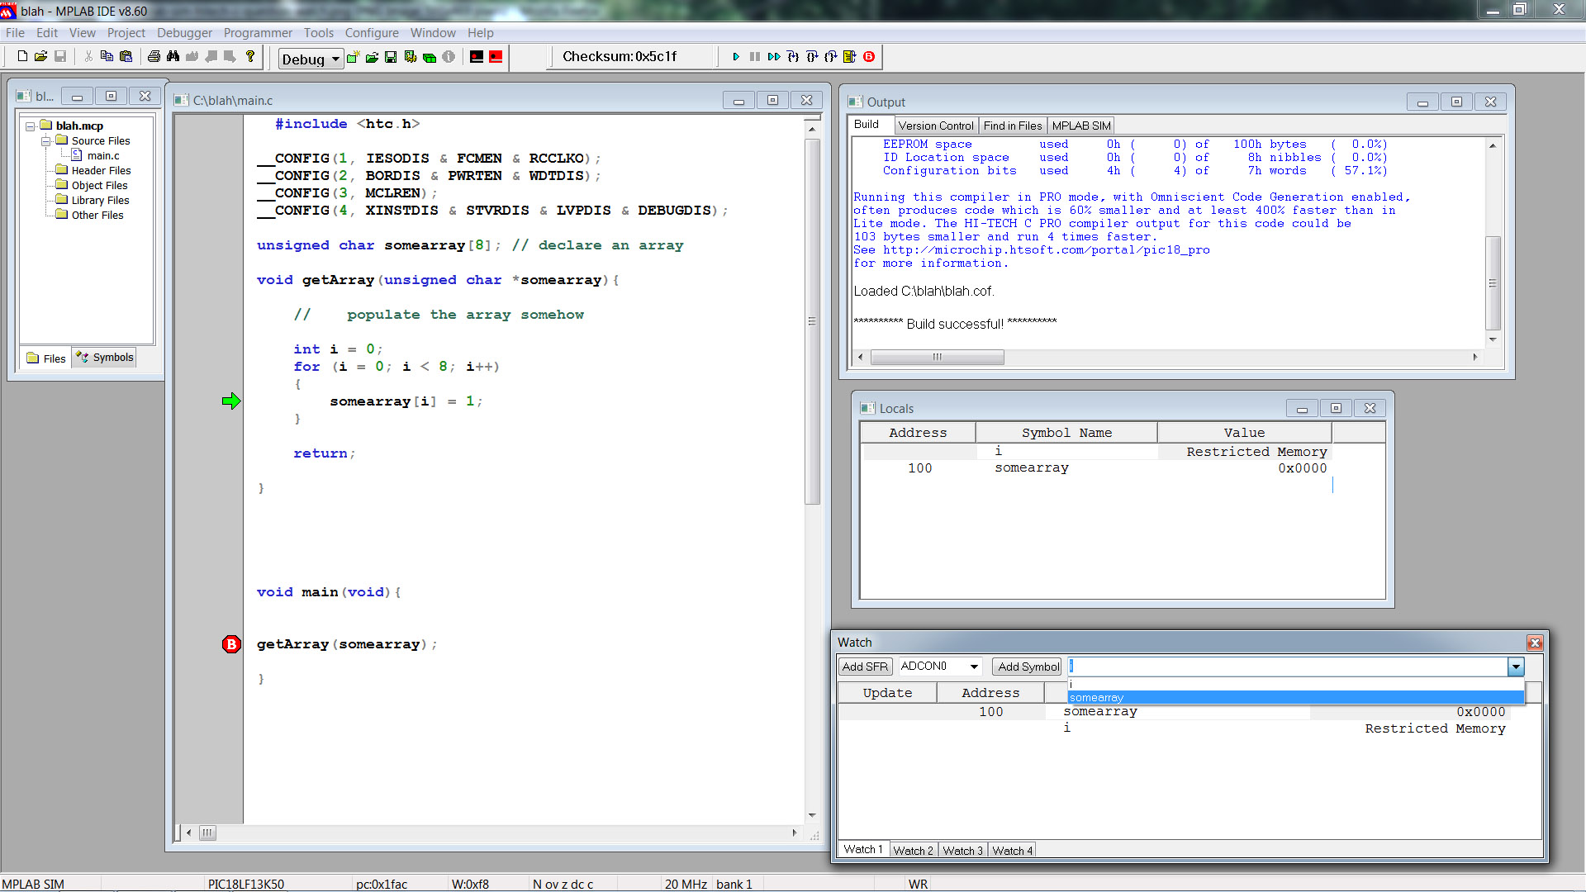Select the Object Files folder
Viewport: 1586px width, 892px height.
coord(99,186)
